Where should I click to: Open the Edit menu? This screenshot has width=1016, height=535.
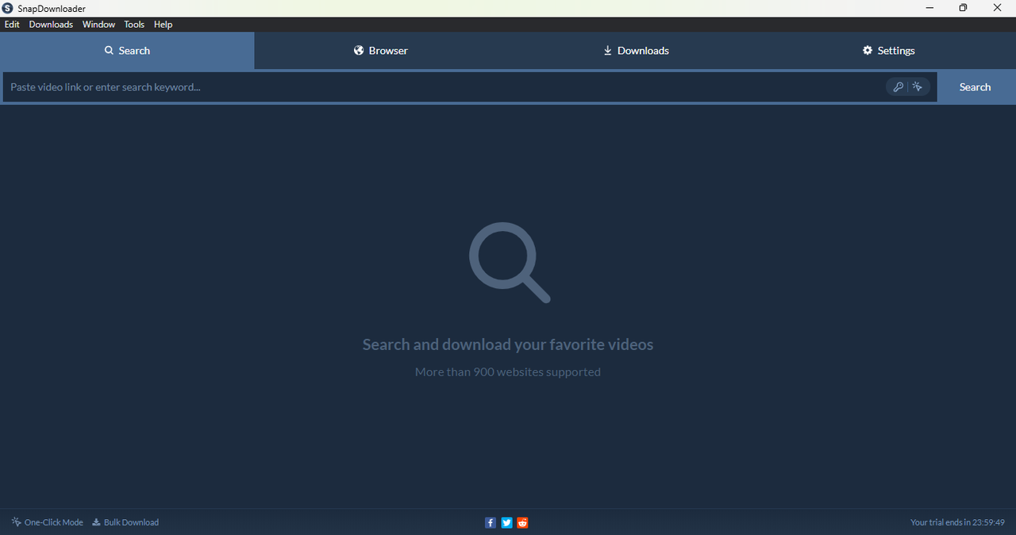[12, 25]
